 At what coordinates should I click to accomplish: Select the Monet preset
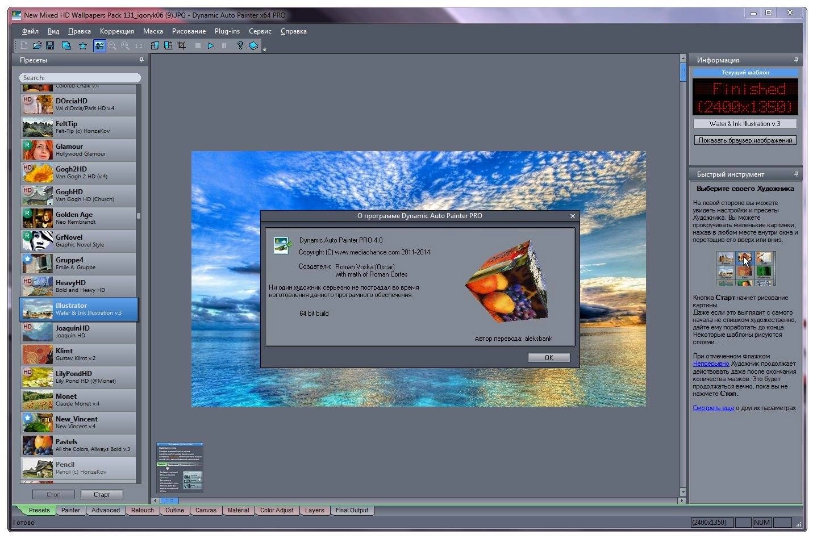click(78, 400)
